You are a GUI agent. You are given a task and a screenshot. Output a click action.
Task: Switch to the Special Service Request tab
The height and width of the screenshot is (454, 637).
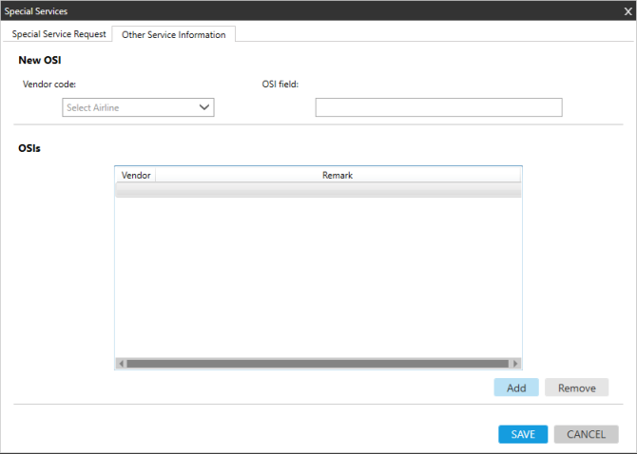[59, 34]
